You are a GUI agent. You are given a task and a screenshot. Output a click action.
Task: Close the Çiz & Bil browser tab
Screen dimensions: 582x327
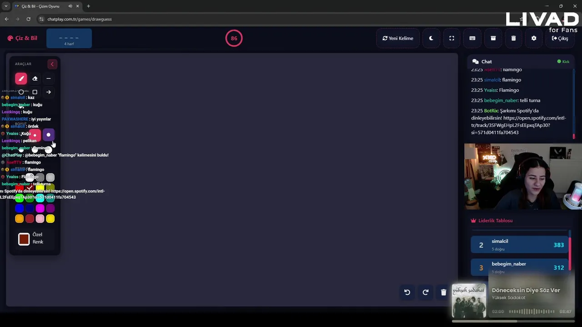[77, 6]
